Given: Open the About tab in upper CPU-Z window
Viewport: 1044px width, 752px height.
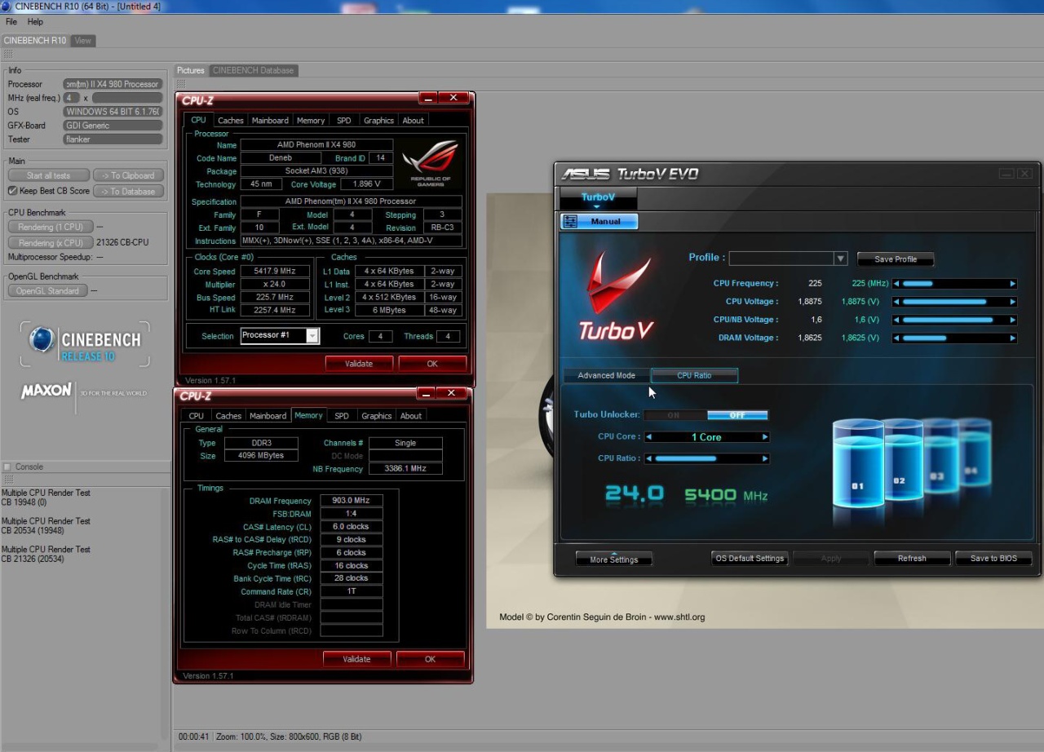Looking at the screenshot, I should pyautogui.click(x=414, y=120).
